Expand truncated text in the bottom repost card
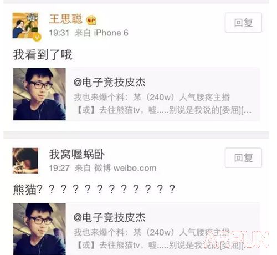 [246, 246]
